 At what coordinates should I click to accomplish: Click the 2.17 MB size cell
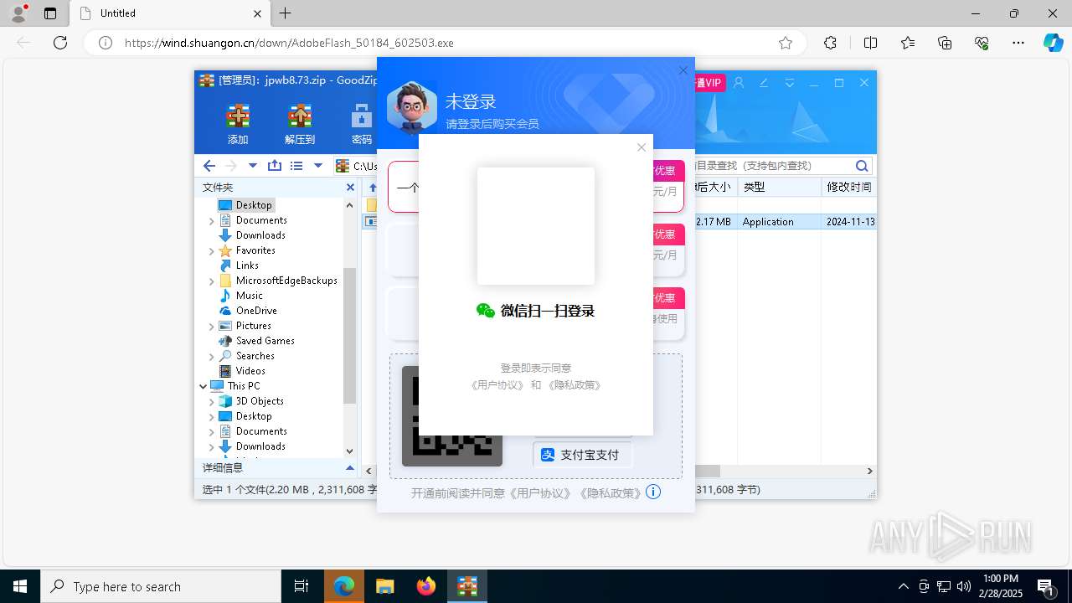714,222
